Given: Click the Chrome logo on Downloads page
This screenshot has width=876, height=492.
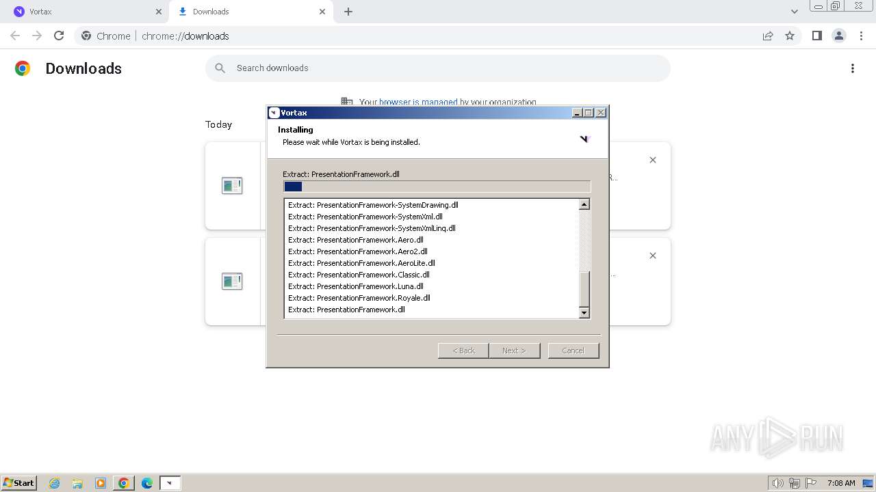Looking at the screenshot, I should pyautogui.click(x=23, y=68).
